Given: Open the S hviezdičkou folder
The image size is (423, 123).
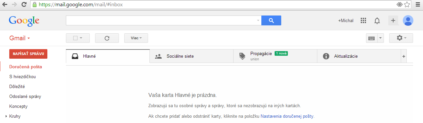Looking at the screenshot, I should pos(23,77).
